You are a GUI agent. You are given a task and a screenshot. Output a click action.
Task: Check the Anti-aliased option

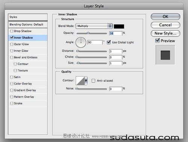93,81
